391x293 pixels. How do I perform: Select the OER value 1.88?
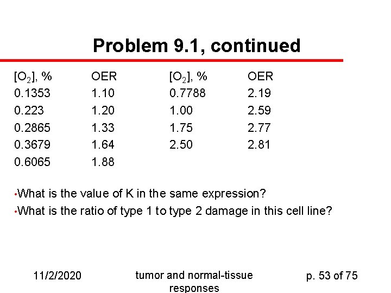click(x=103, y=162)
